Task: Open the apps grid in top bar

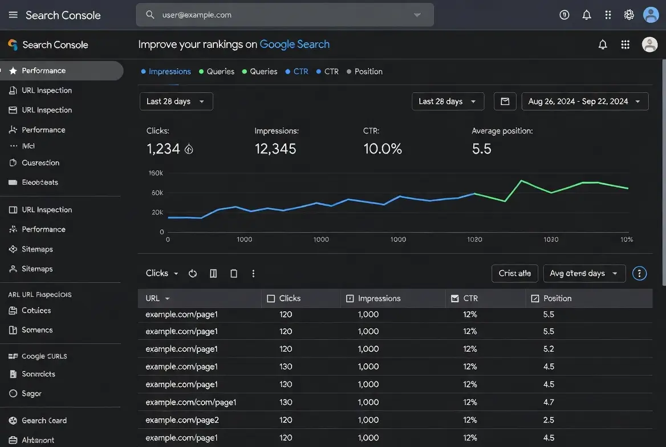Action: [608, 15]
